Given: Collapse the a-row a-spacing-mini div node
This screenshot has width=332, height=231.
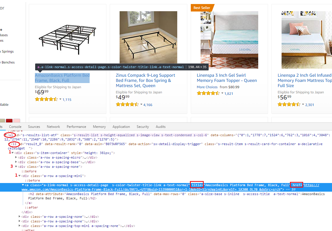Looking at the screenshot, I should 20,176.
